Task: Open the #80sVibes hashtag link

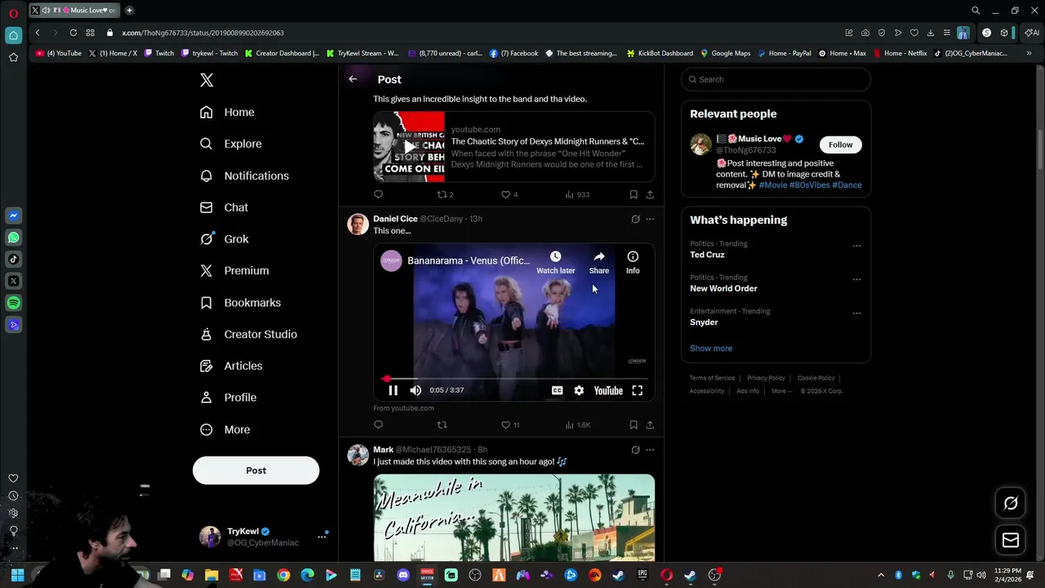Action: pos(809,185)
